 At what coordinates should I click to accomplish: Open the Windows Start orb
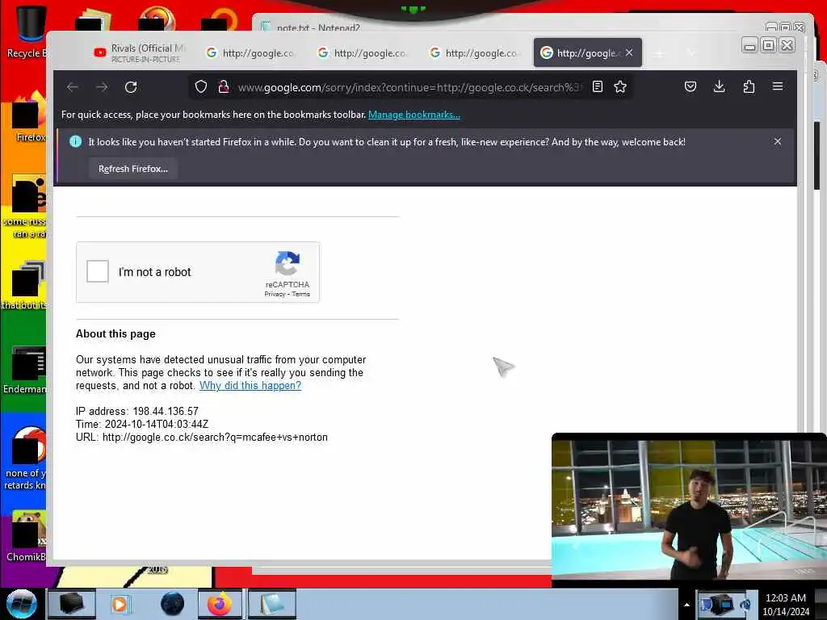pyautogui.click(x=22, y=604)
